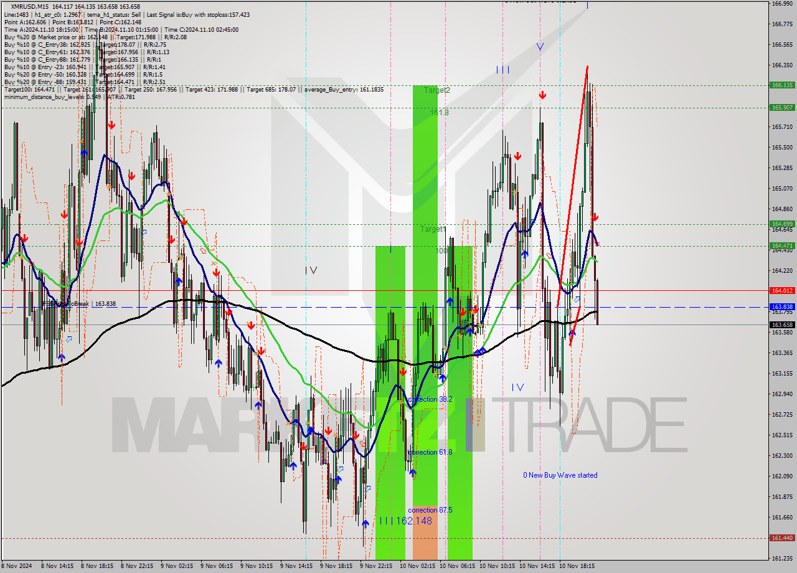797x573 pixels.
Task: Click the blue 'V' wave label at top
Action: coord(539,47)
